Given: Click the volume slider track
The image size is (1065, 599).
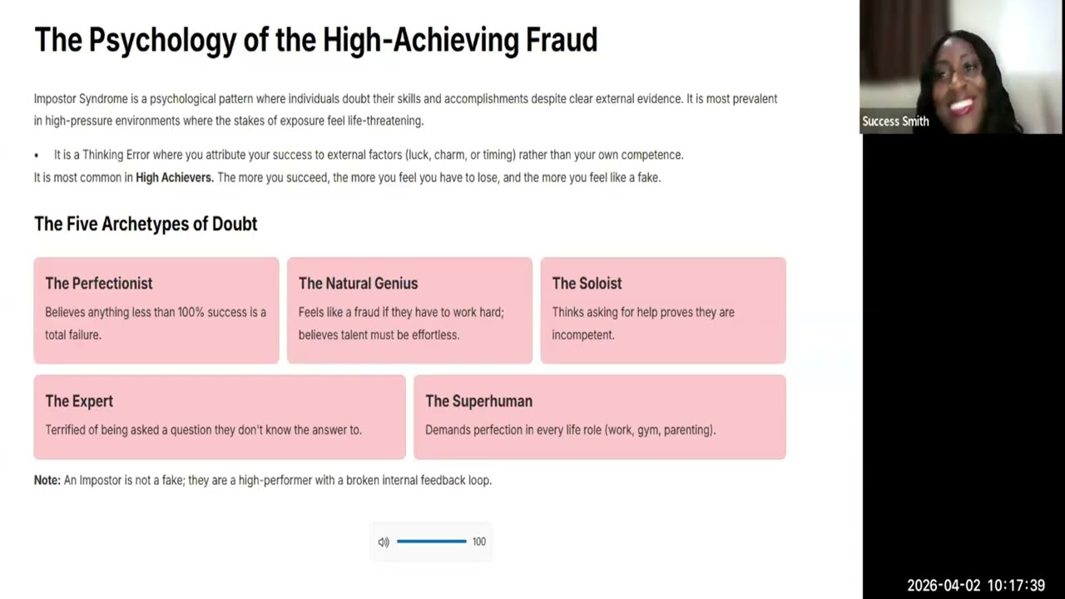Looking at the screenshot, I should 431,542.
